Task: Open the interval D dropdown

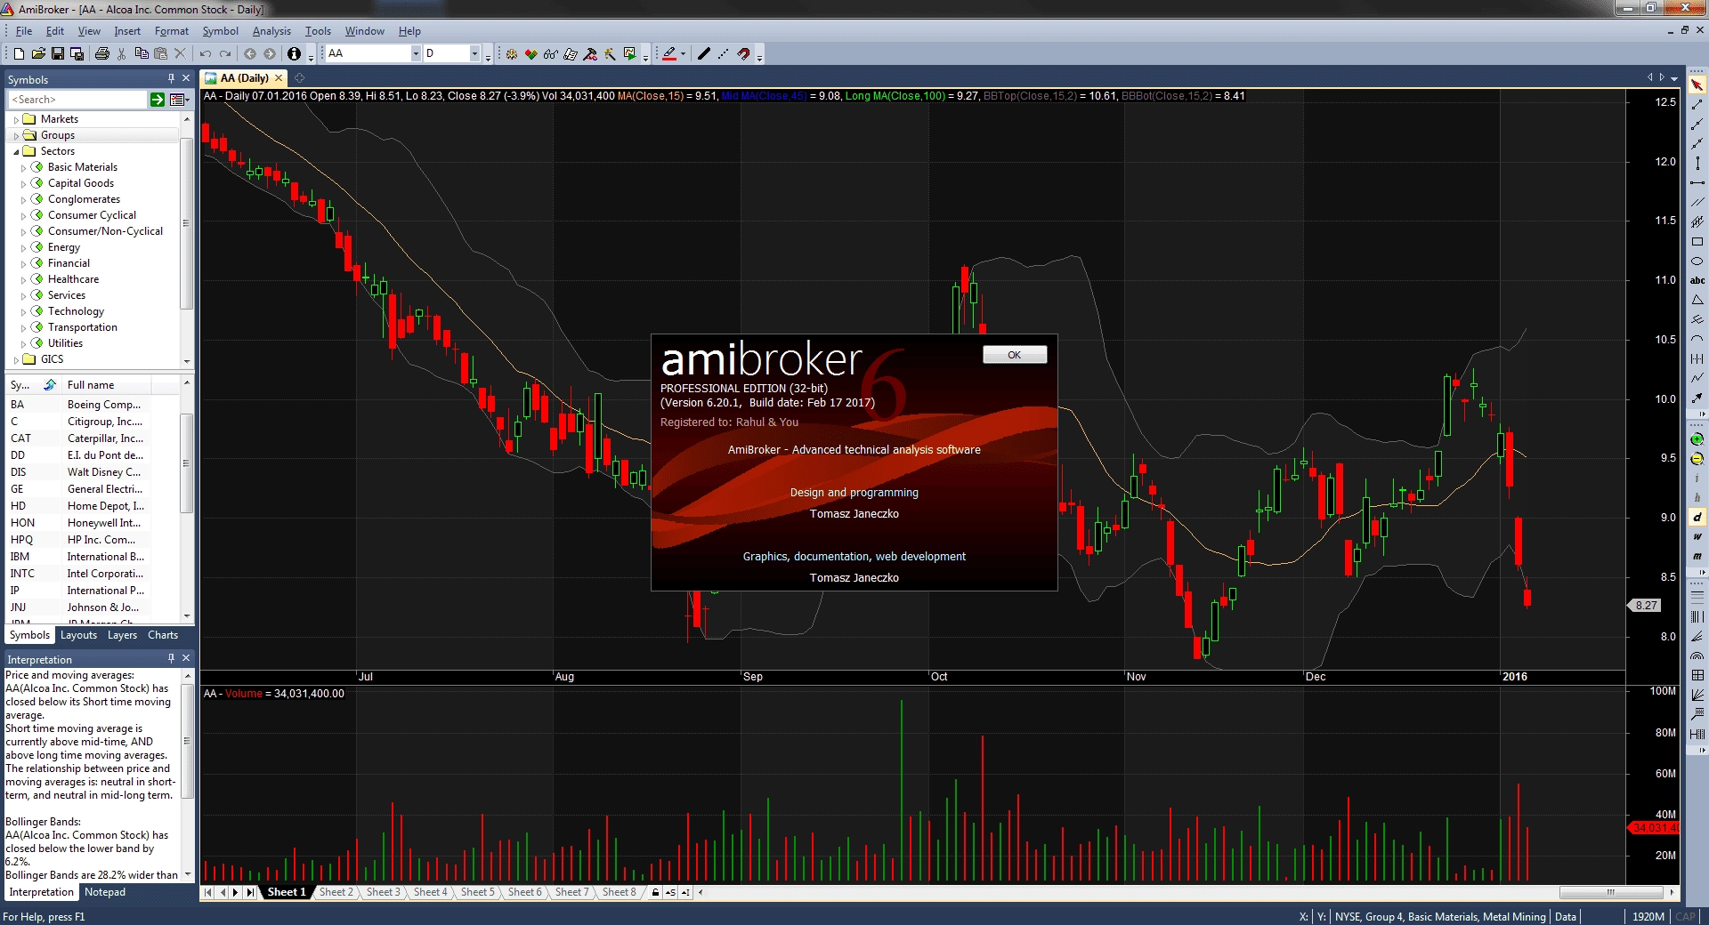Action: pyautogui.click(x=474, y=54)
